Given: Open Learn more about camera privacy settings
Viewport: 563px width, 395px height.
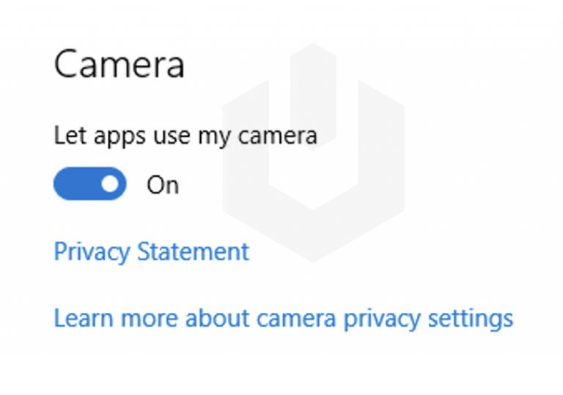Looking at the screenshot, I should pyautogui.click(x=284, y=319).
